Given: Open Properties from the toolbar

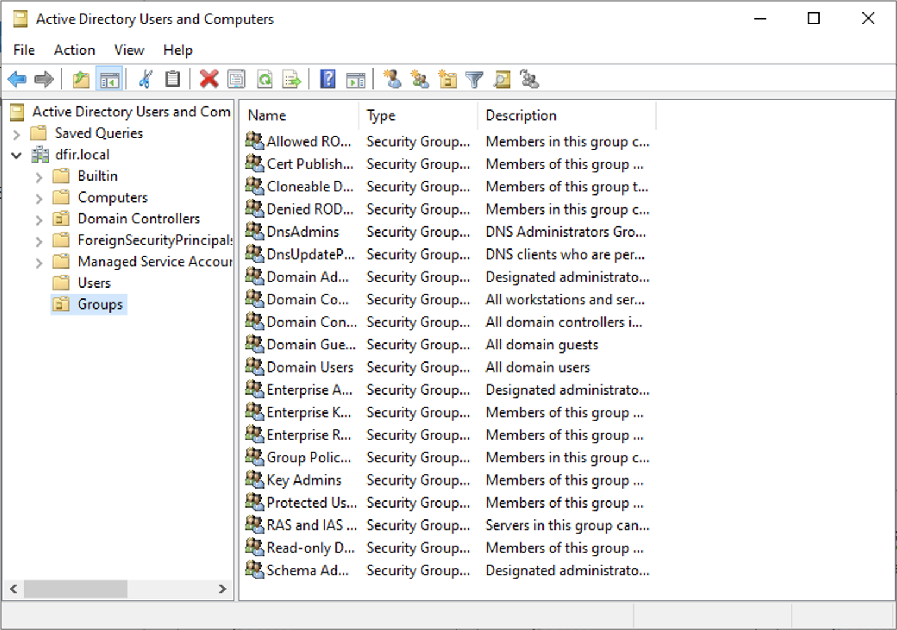Looking at the screenshot, I should click(x=236, y=79).
